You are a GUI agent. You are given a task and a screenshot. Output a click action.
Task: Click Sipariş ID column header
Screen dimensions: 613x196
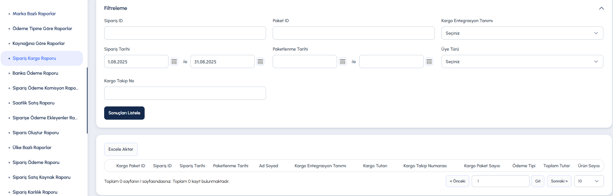[x=162, y=166]
